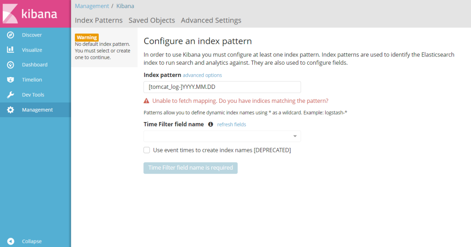Click the Time Filter field name label

click(x=174, y=124)
